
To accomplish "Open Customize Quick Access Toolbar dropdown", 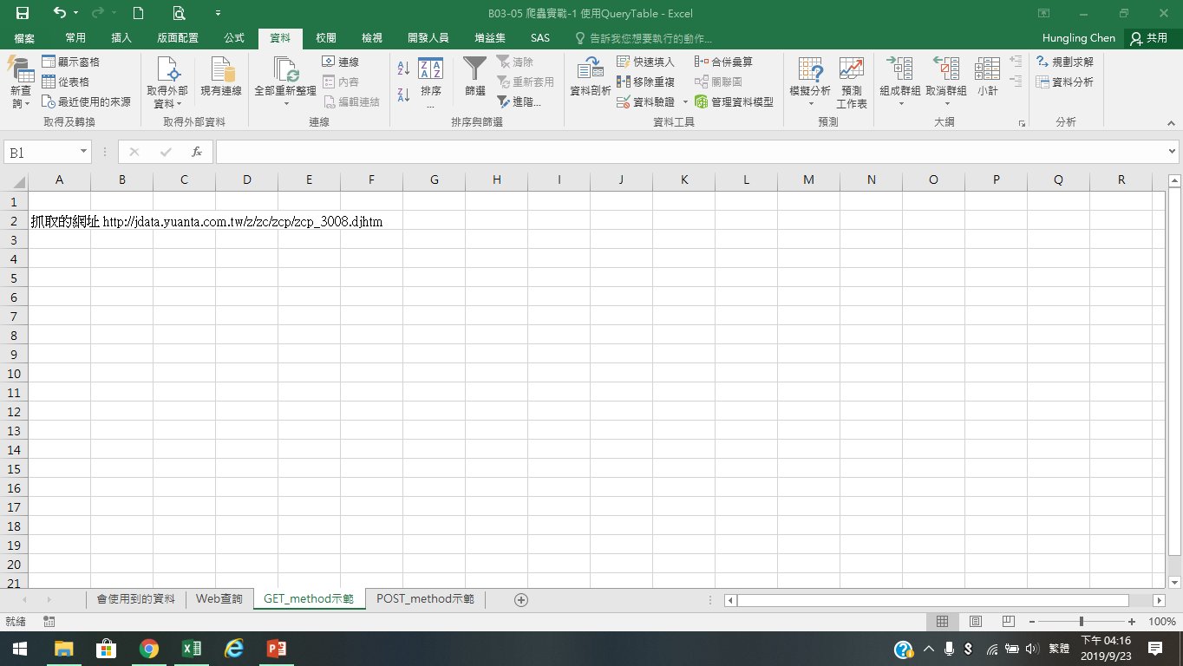I will coord(218,13).
